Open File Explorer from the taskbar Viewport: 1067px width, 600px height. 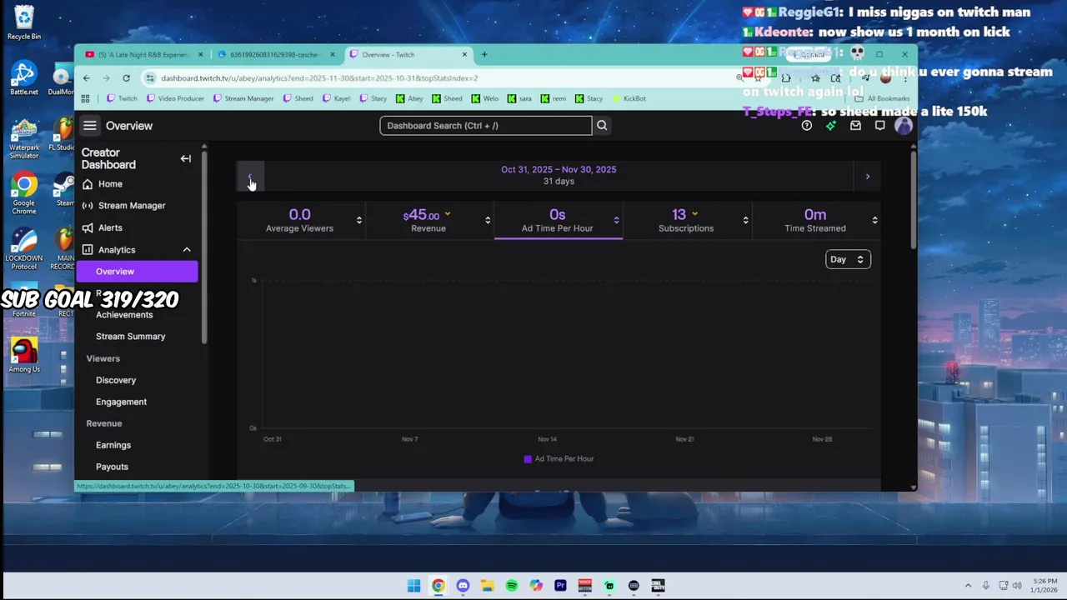487,586
